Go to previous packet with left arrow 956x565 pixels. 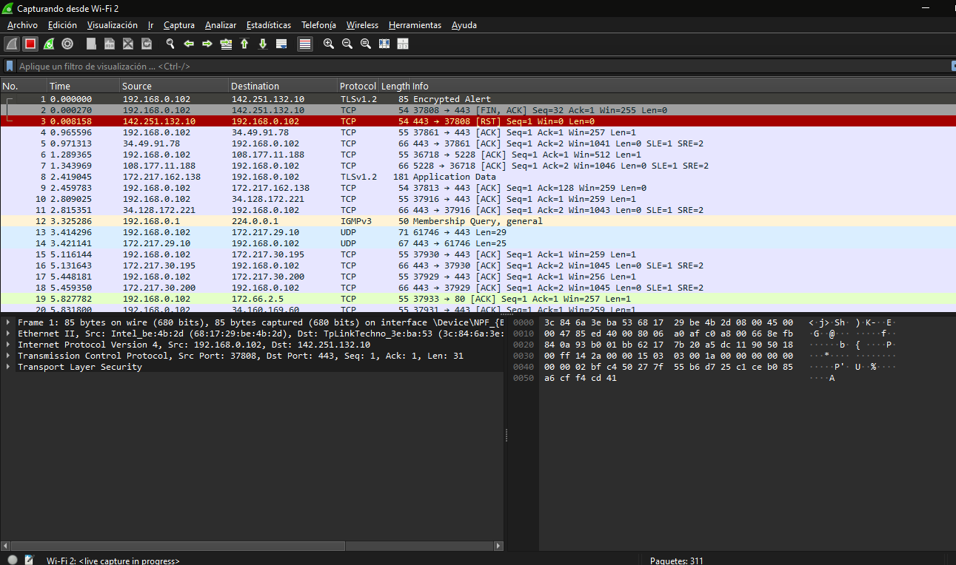(189, 44)
